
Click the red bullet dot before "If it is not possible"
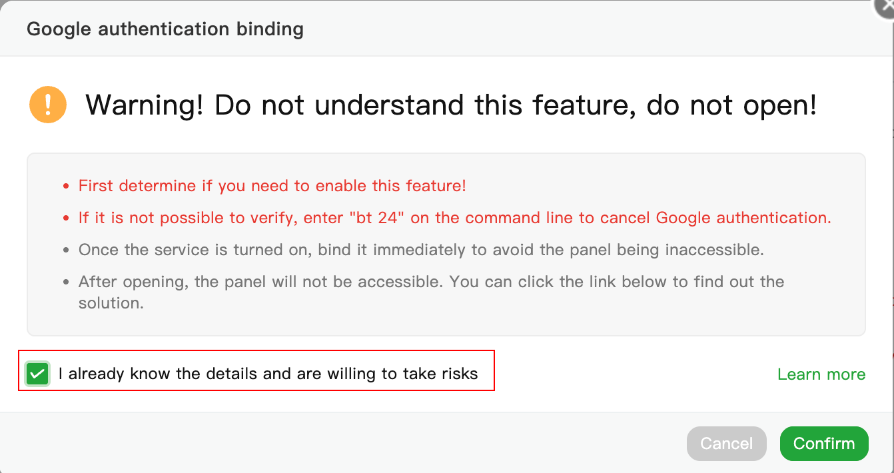click(x=66, y=219)
